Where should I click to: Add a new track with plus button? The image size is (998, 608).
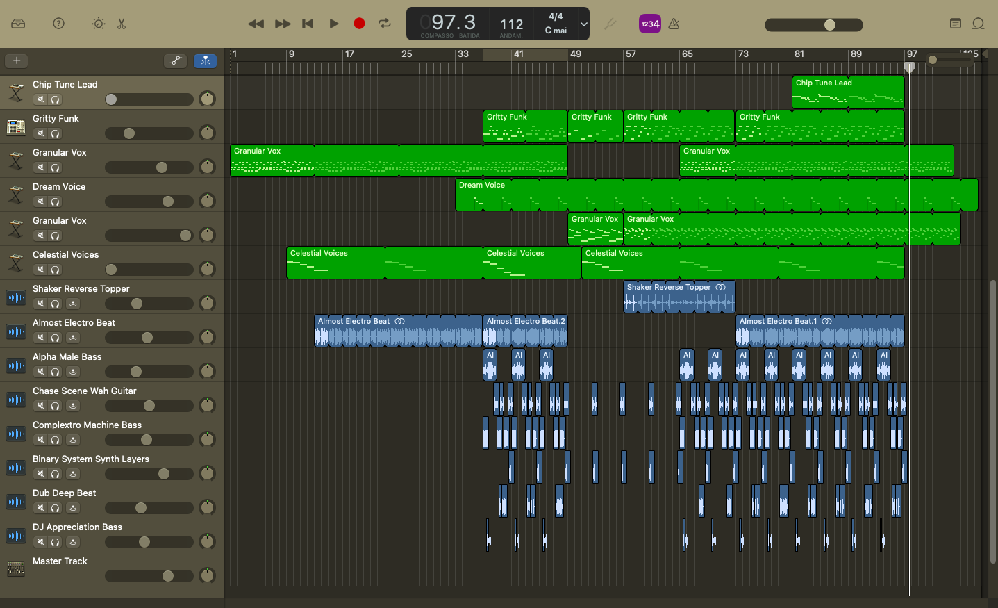17,60
